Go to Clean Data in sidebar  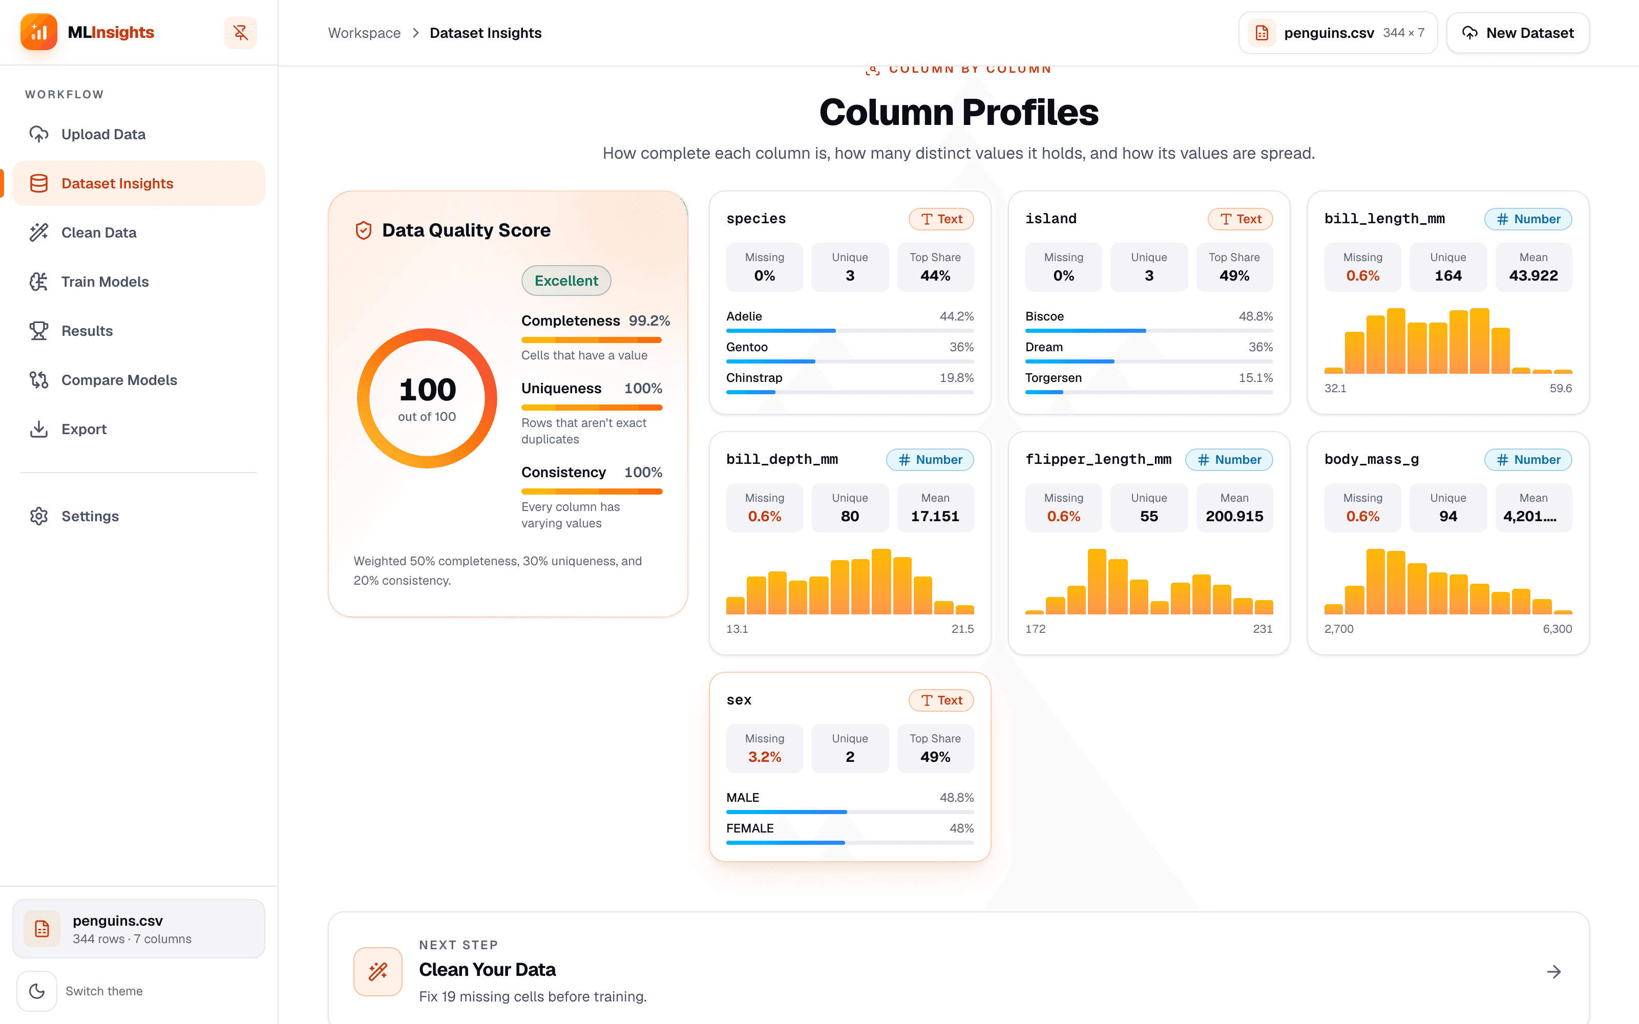click(139, 232)
